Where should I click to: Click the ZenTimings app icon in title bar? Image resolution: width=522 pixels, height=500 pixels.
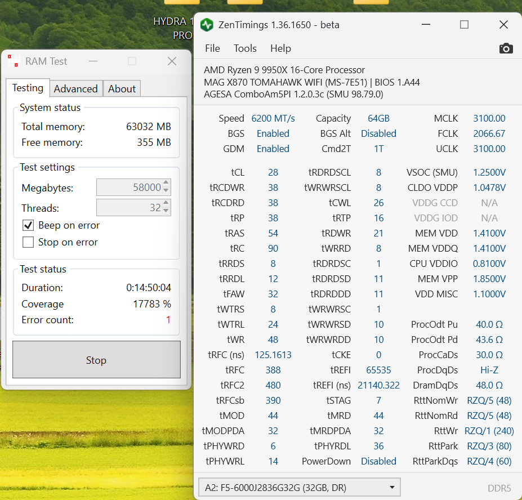tap(207, 25)
